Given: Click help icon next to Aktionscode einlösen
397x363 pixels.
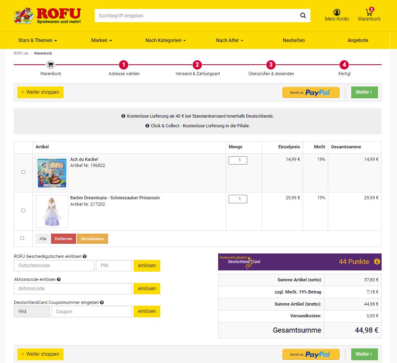Looking at the screenshot, I should pos(59,279).
